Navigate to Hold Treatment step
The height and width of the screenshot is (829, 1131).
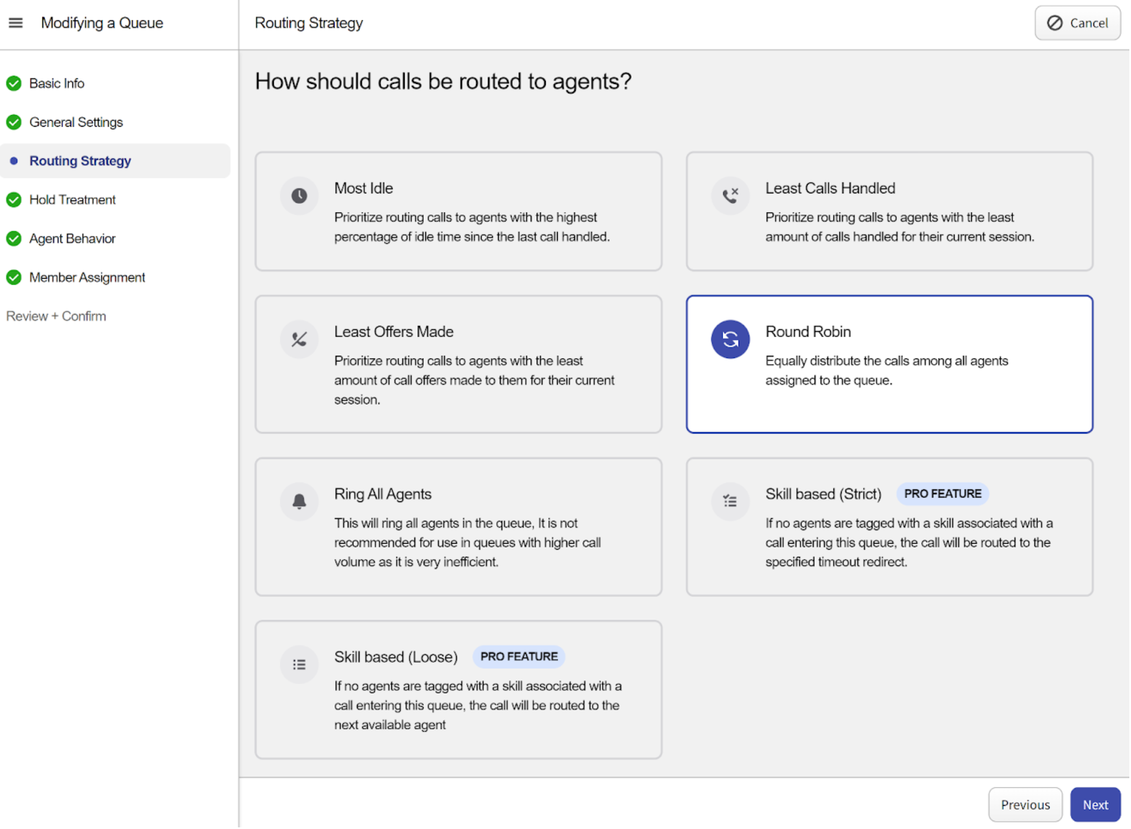[72, 200]
